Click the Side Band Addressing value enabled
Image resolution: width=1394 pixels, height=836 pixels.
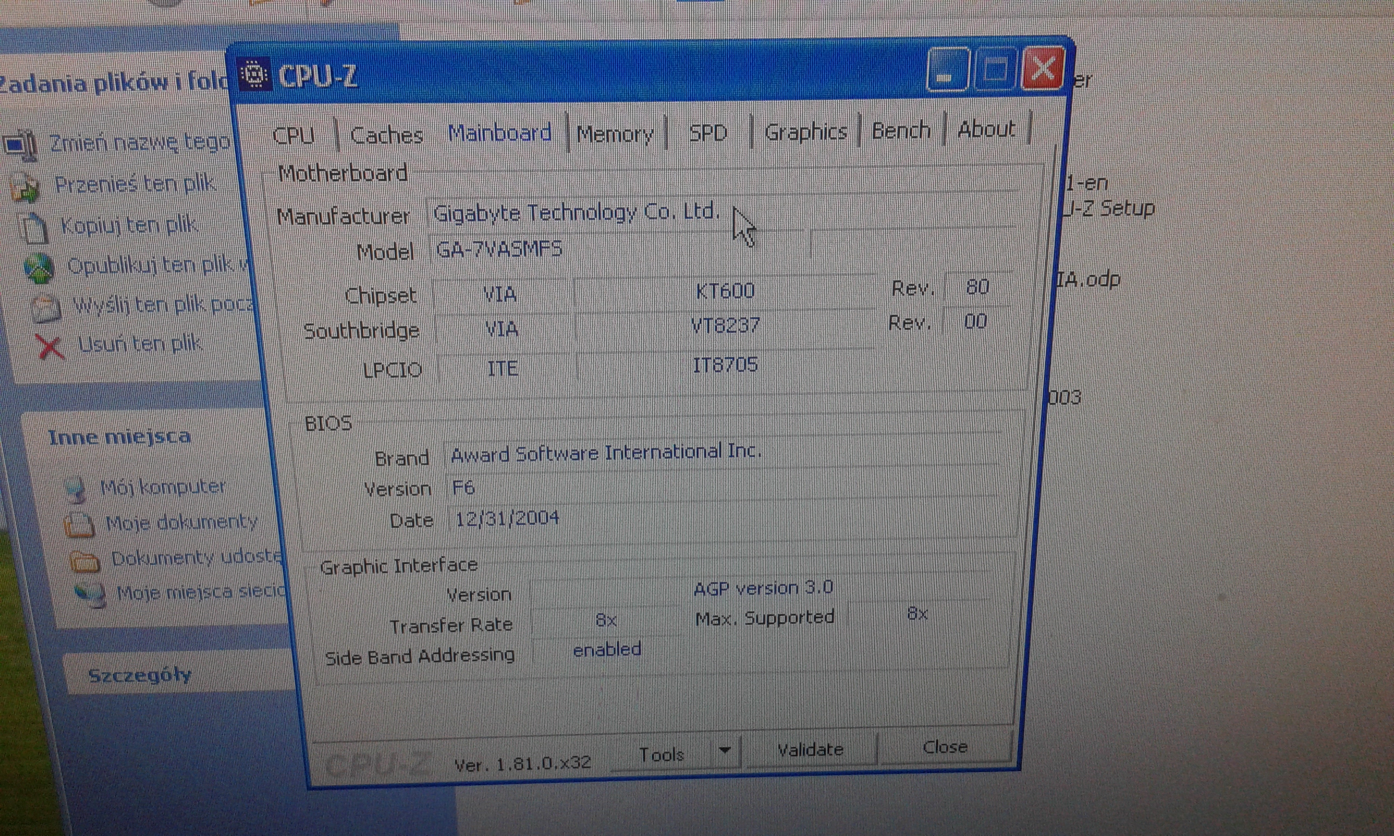click(x=606, y=649)
